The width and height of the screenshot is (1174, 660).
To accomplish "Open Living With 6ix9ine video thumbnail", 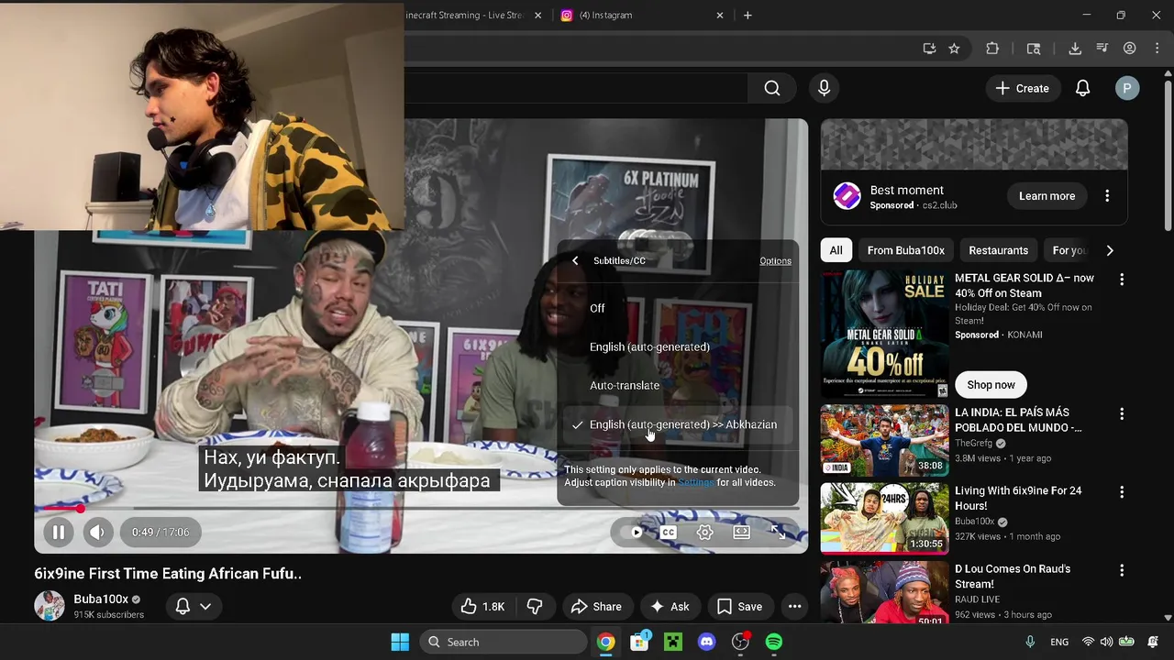I will point(884,518).
